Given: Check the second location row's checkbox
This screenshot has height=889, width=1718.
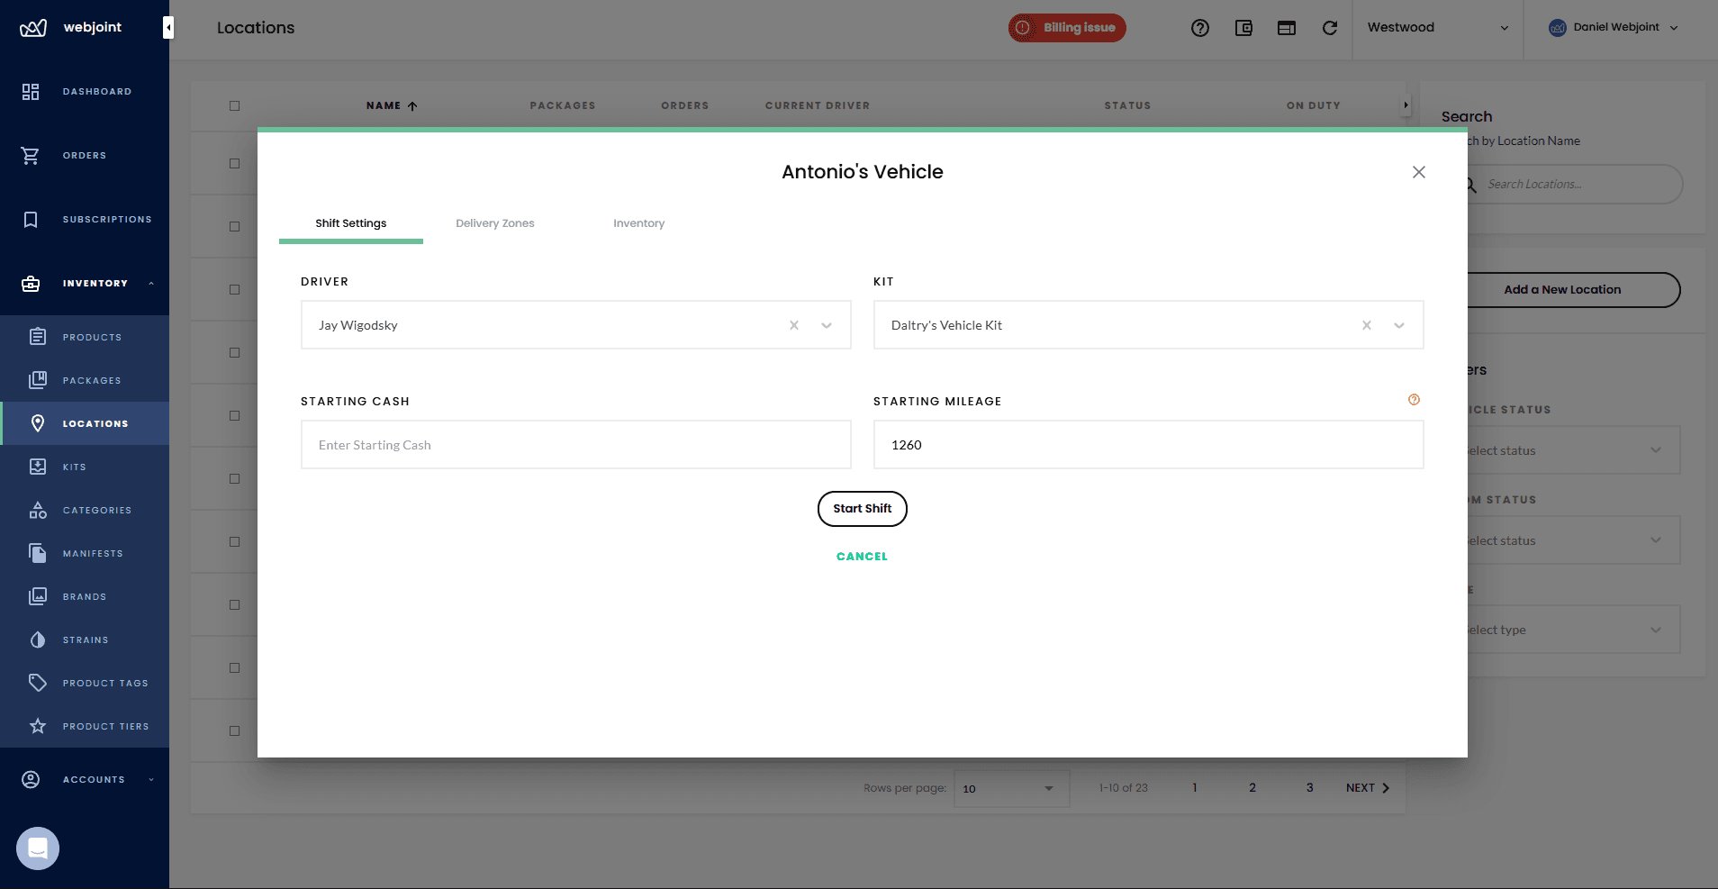Looking at the screenshot, I should click(234, 226).
